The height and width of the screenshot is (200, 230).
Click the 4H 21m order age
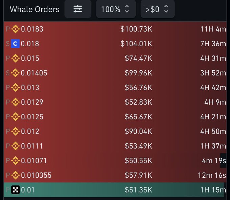click(213, 117)
